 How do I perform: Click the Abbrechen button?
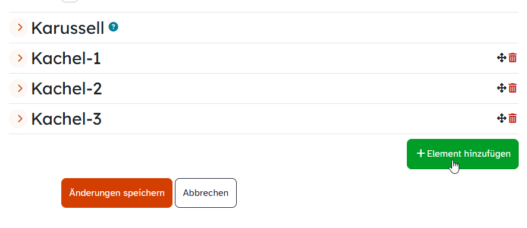(206, 193)
